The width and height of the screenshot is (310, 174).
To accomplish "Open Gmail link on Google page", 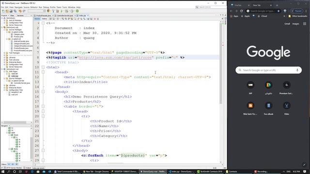I will tap(287, 24).
